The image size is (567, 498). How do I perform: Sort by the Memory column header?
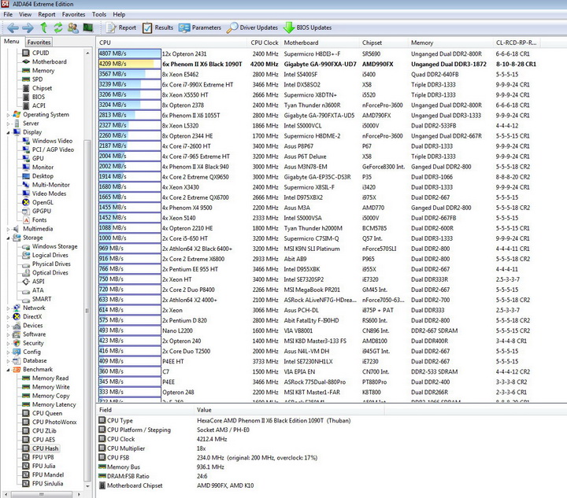(x=450, y=42)
